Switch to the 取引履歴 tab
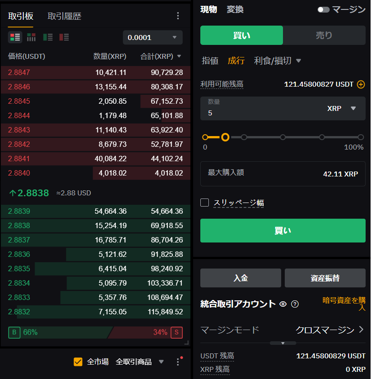371x379 pixels. [64, 16]
